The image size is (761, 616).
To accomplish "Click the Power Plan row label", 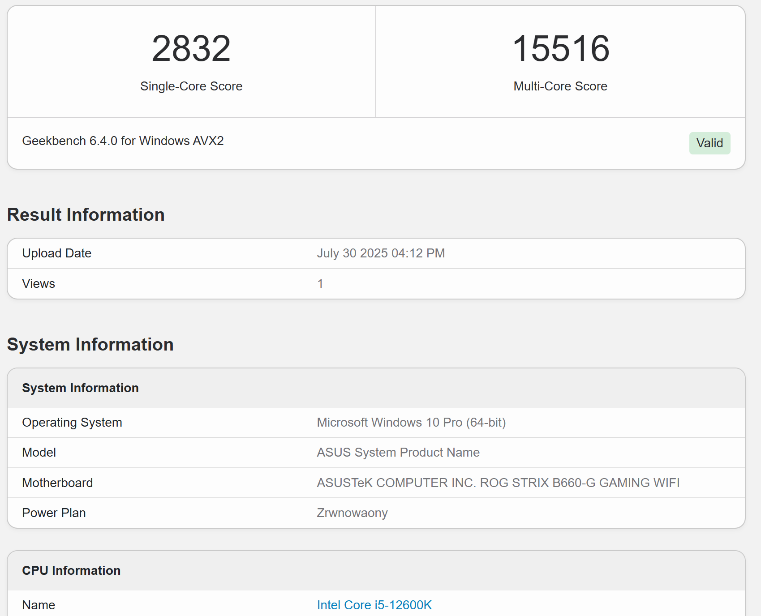I will coord(54,513).
